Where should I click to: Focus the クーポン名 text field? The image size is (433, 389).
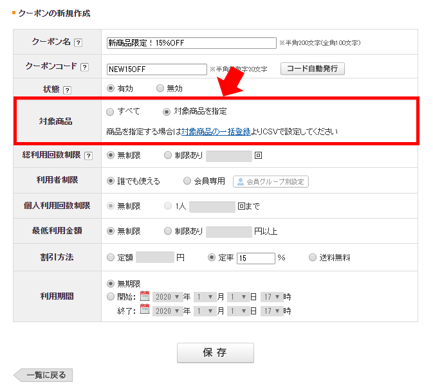(191, 43)
